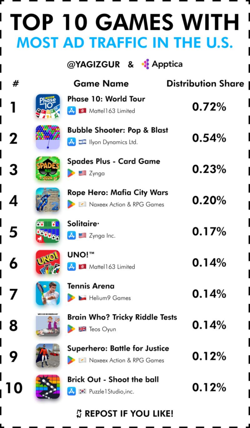Click the Phase 10: World Tour game icon
The width and height of the screenshot is (250, 428).
click(x=47, y=106)
